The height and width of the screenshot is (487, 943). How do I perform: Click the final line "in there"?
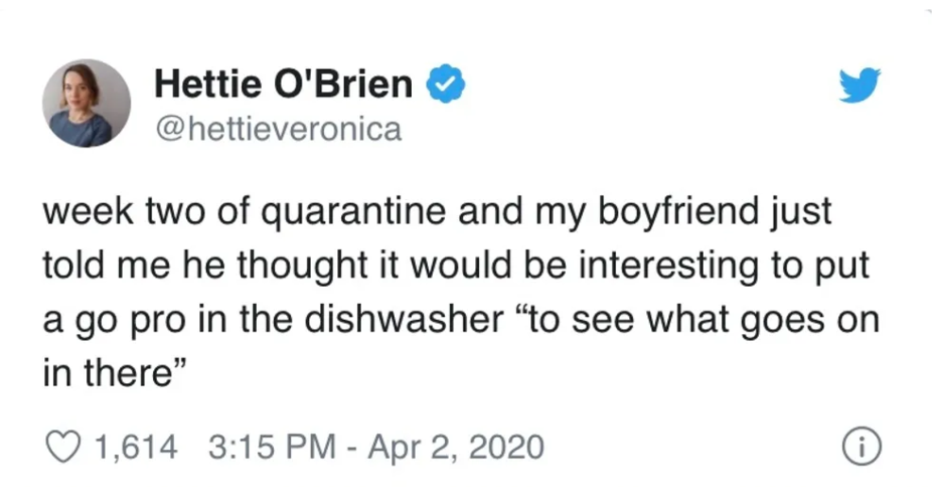(x=115, y=373)
